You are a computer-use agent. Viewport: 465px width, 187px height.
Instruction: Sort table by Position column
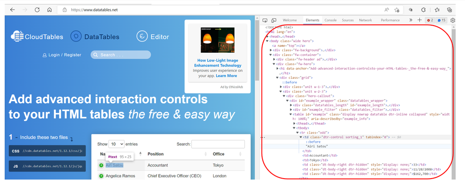177,154
